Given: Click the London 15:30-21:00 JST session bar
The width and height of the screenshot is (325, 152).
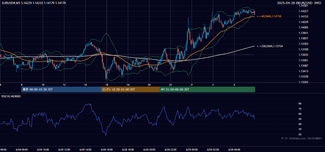Looking at the screenshot, I should click(x=130, y=89).
